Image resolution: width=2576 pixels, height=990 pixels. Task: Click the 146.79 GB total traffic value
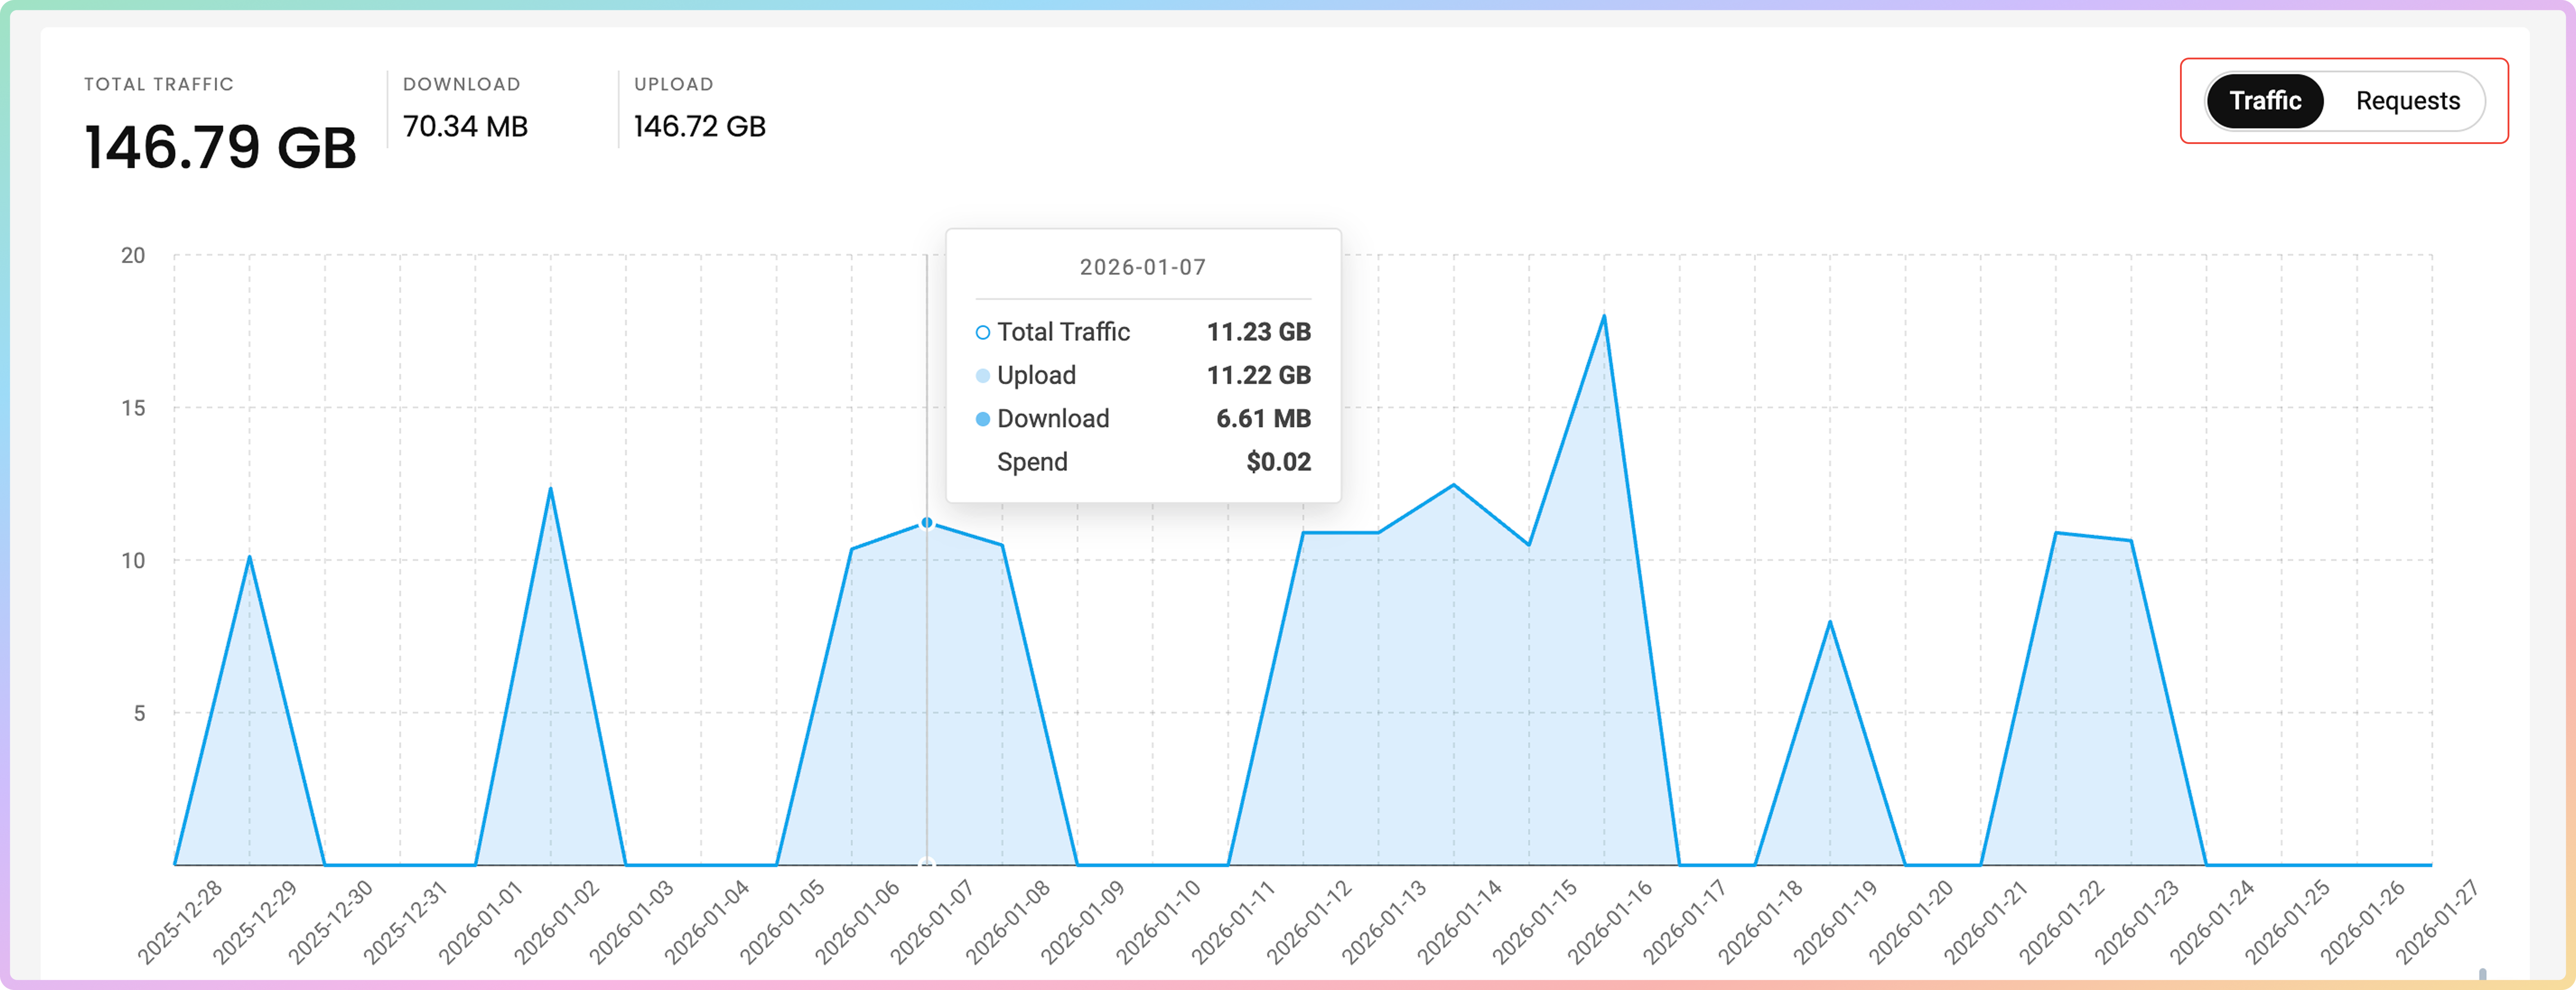(220, 147)
